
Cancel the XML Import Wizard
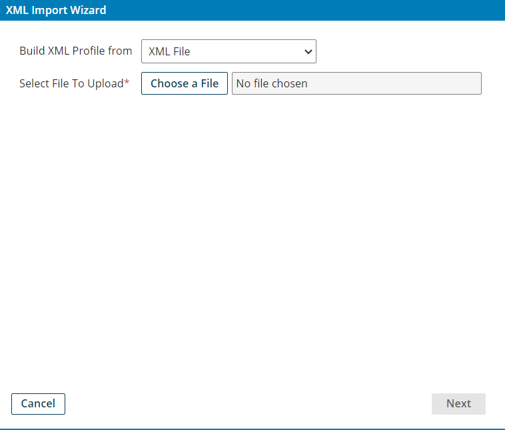tap(38, 403)
